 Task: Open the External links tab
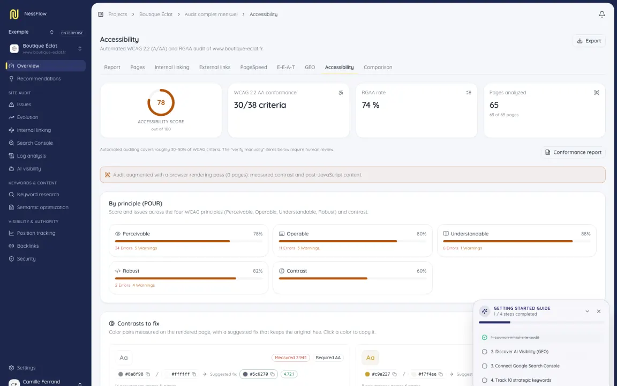tap(215, 68)
